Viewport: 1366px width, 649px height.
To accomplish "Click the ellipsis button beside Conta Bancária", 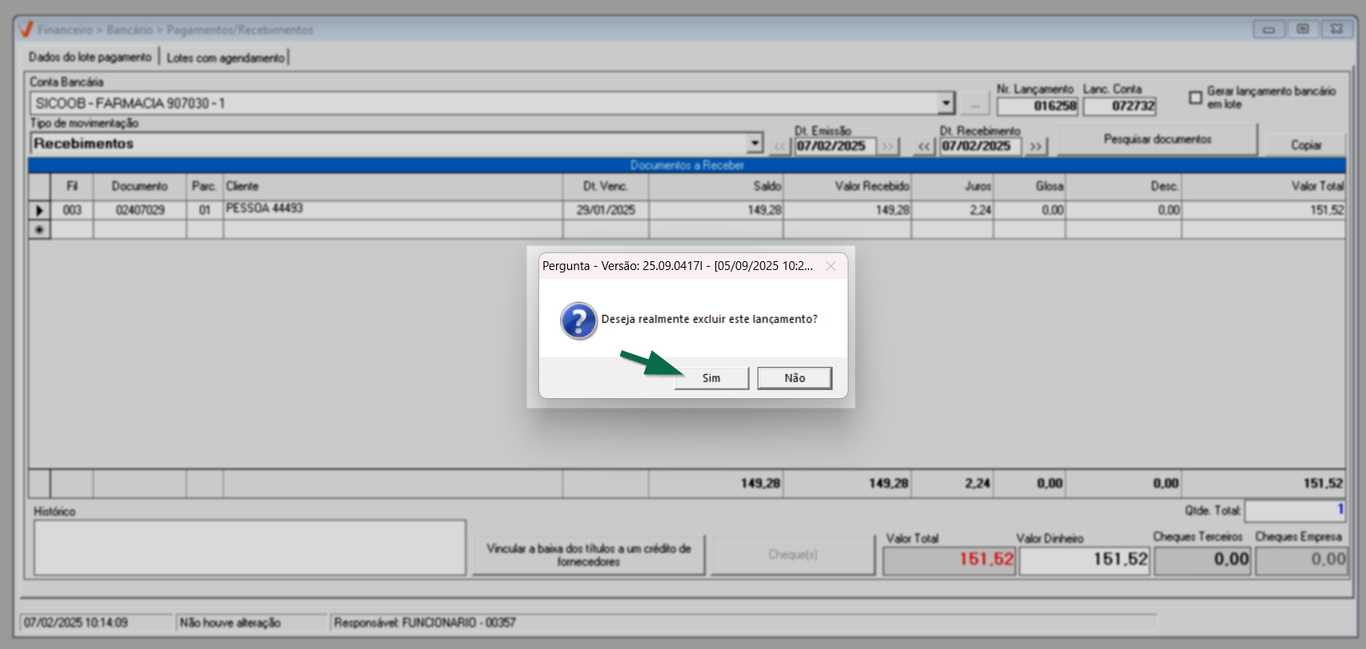I will [x=975, y=105].
